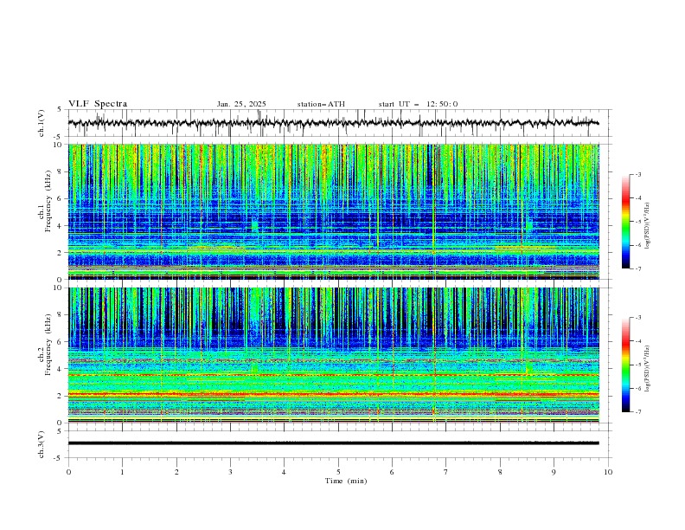Click the "-3" label on ch.1 colorbar
This screenshot has height=530, width=685.
click(637, 174)
